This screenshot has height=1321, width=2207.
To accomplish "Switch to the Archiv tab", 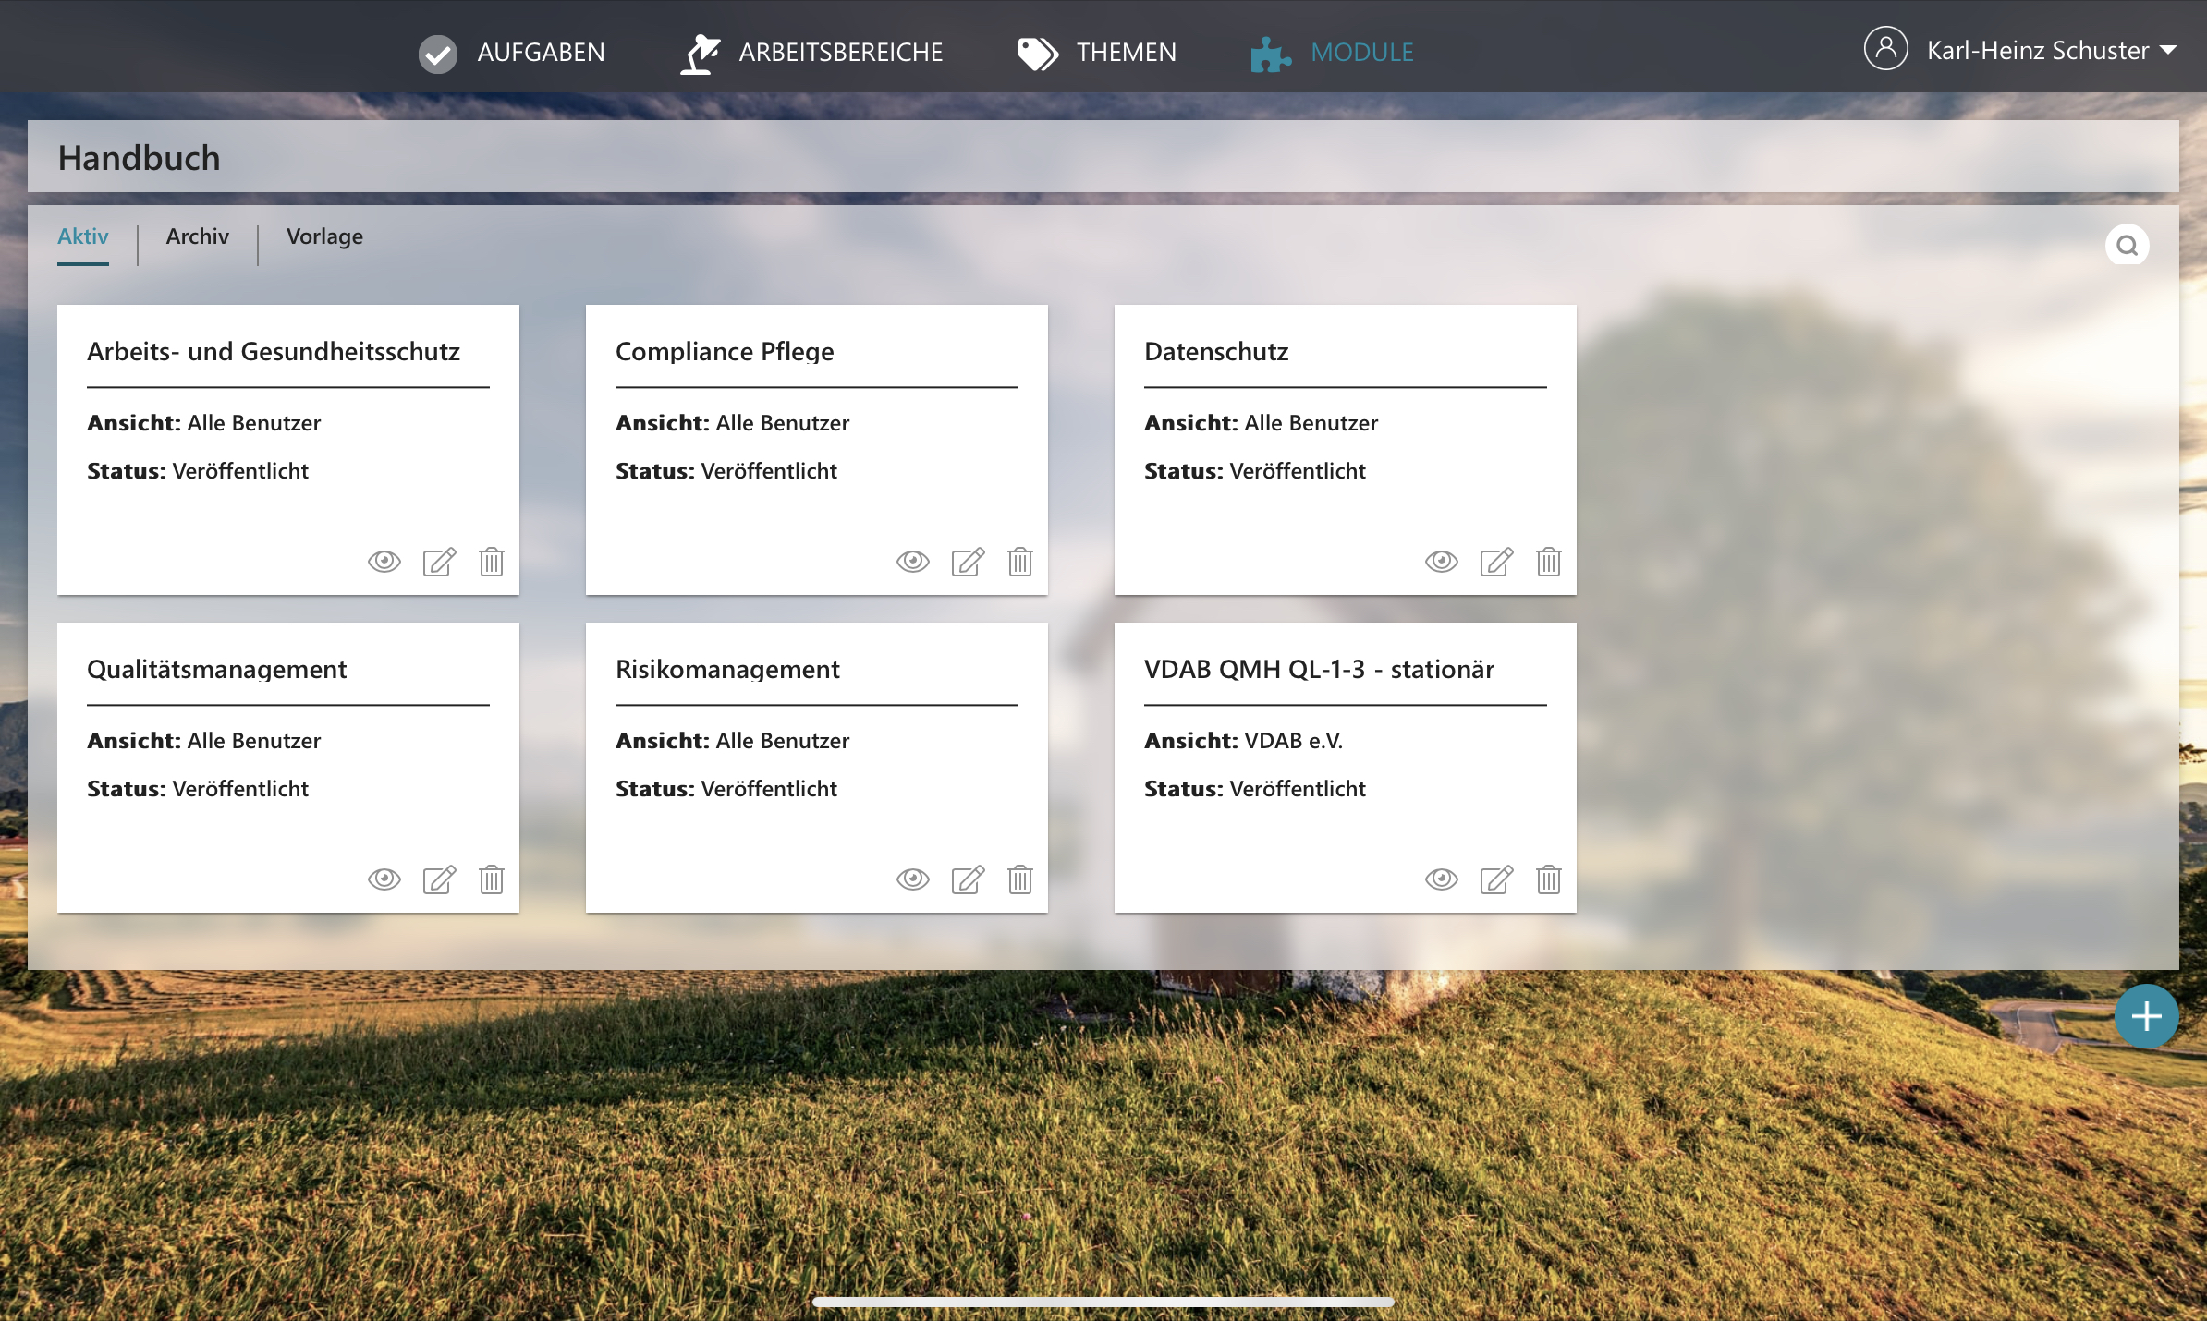I will (x=197, y=236).
